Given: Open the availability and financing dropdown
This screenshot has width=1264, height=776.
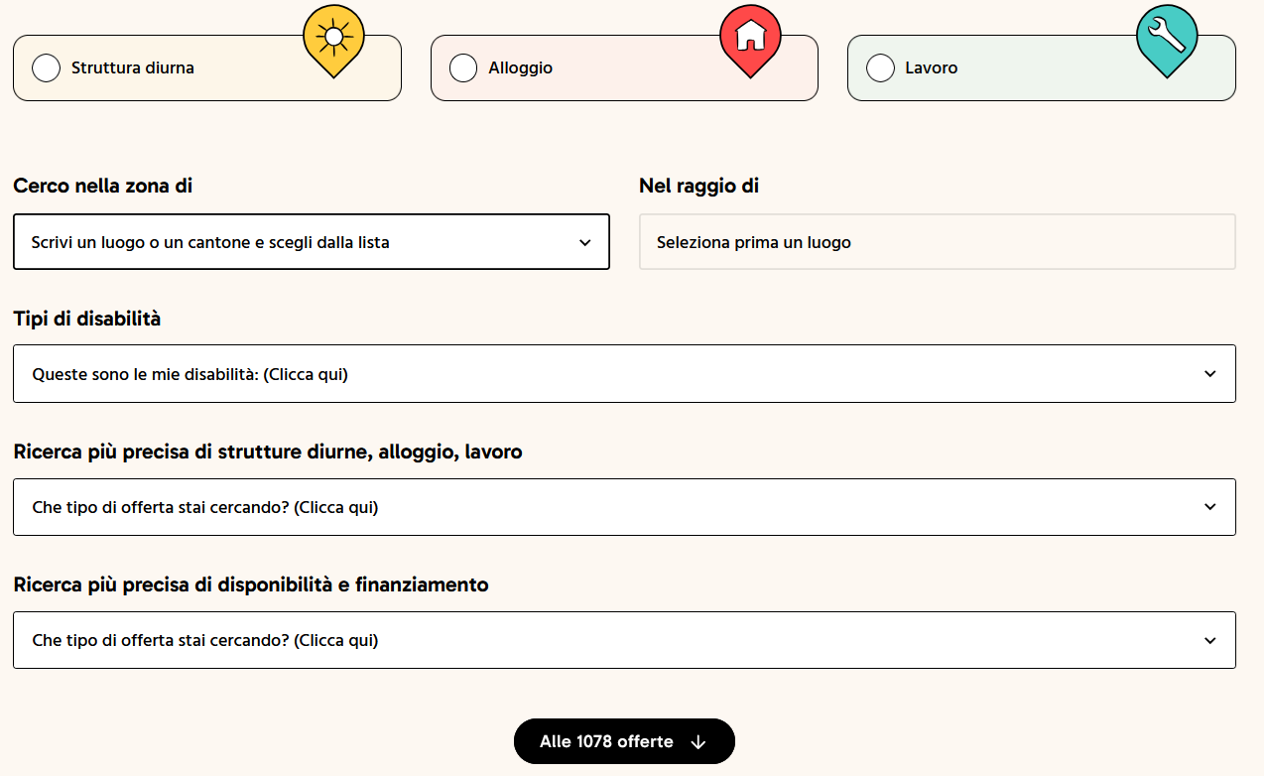Looking at the screenshot, I should click(x=624, y=640).
